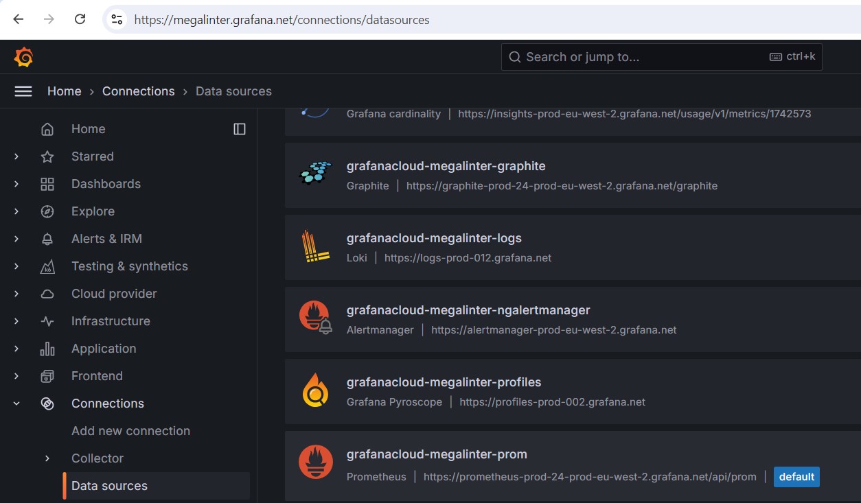Reload the page in the browser
The image size is (861, 503).
click(80, 19)
